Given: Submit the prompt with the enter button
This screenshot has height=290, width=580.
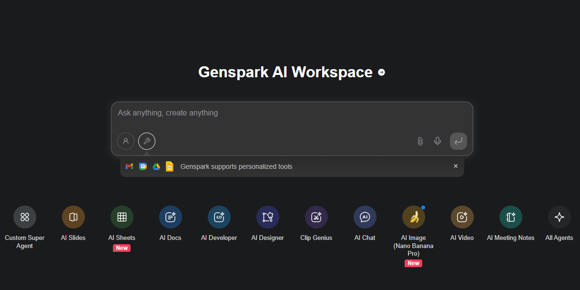Looking at the screenshot, I should (x=458, y=141).
